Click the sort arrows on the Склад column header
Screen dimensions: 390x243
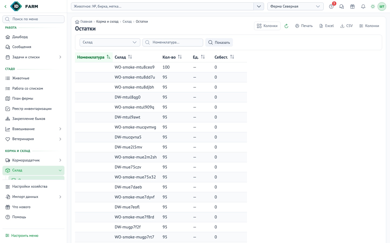point(130,57)
